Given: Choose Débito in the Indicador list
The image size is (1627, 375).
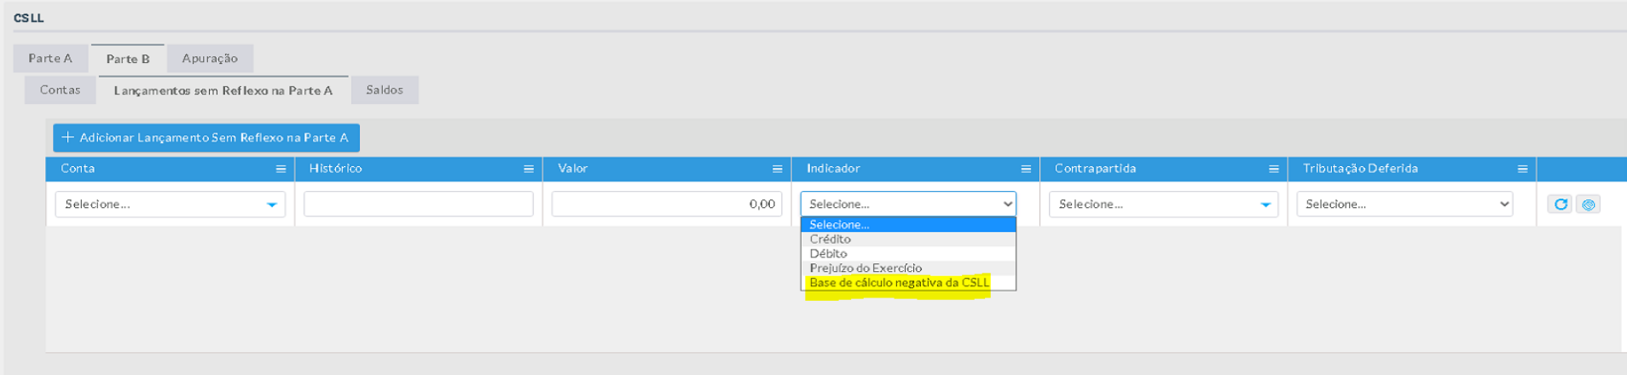Looking at the screenshot, I should tap(908, 254).
